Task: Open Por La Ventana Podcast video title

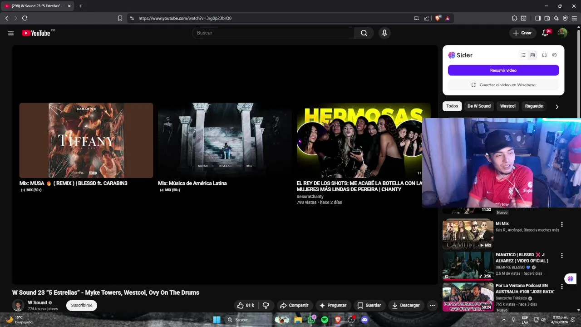Action: coord(525,288)
